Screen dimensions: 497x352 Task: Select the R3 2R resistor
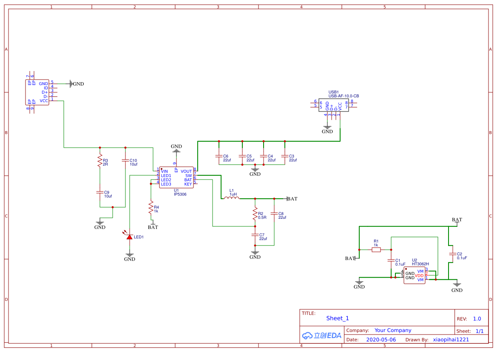[100, 162]
